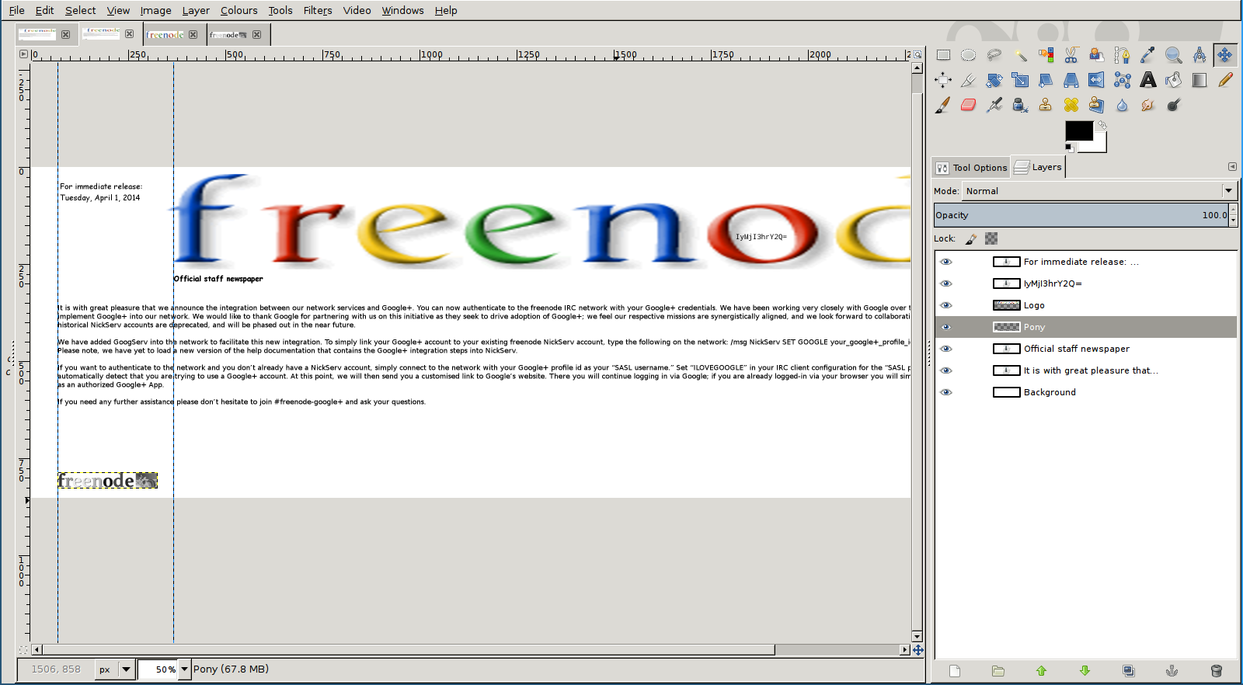Switch to the Layers tab

click(1038, 167)
